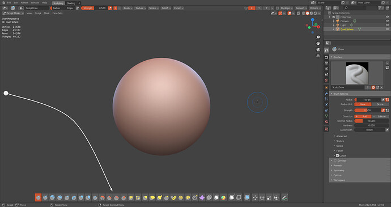Open the Object properties orange square tab

tap(326, 87)
